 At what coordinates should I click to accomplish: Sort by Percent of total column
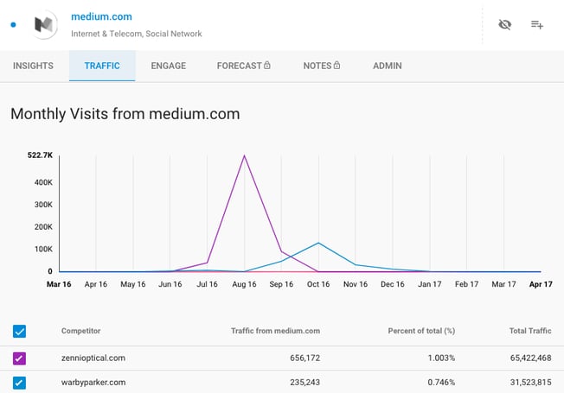point(421,331)
